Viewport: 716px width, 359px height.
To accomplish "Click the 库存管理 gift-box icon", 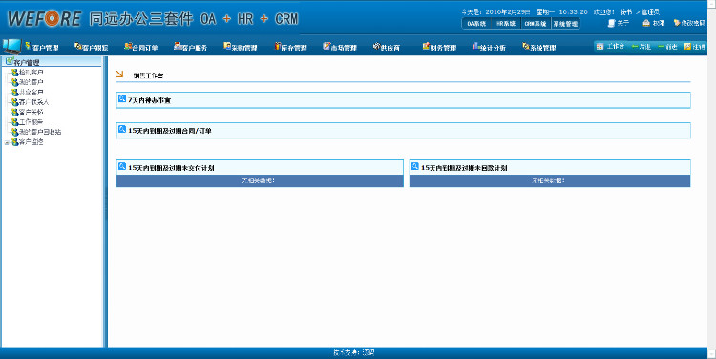I will coord(277,46).
